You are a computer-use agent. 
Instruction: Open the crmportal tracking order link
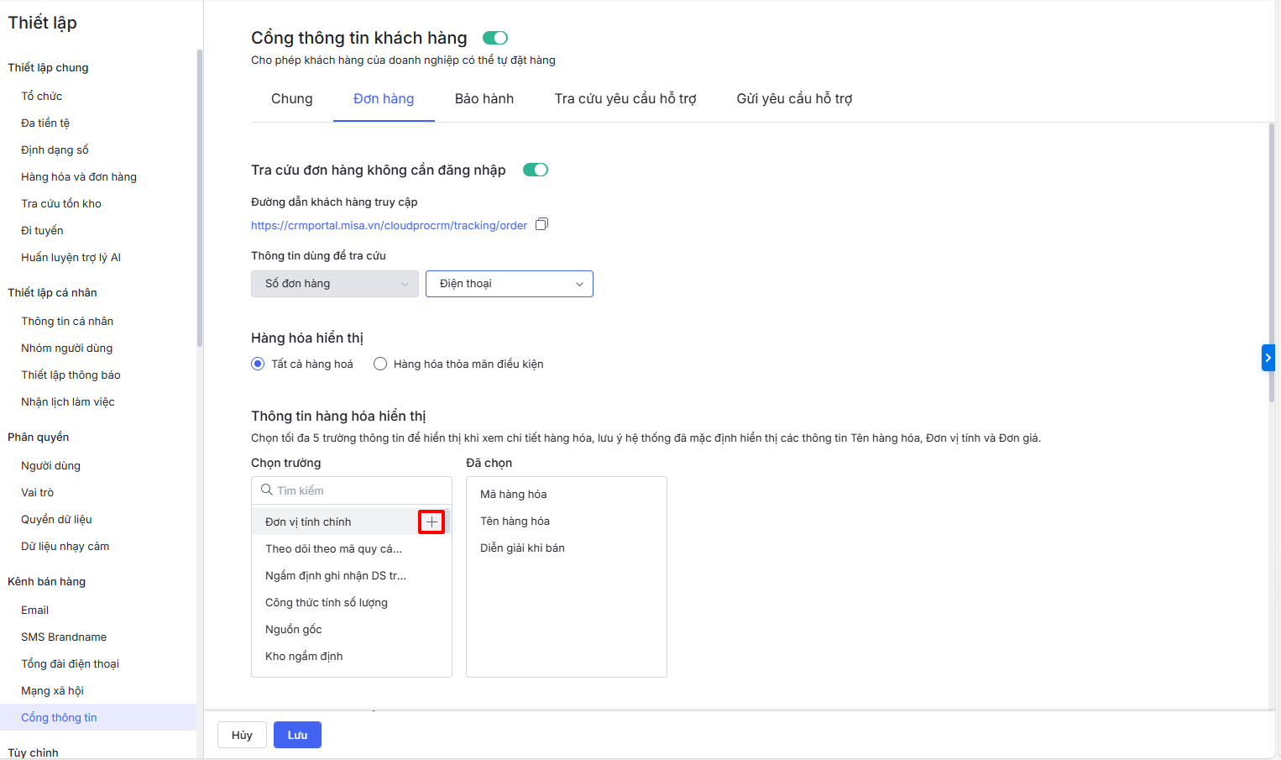389,225
